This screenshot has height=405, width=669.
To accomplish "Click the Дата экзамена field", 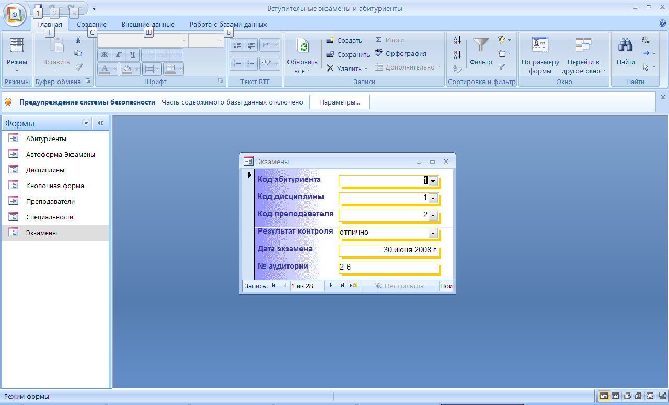I will pos(389,250).
